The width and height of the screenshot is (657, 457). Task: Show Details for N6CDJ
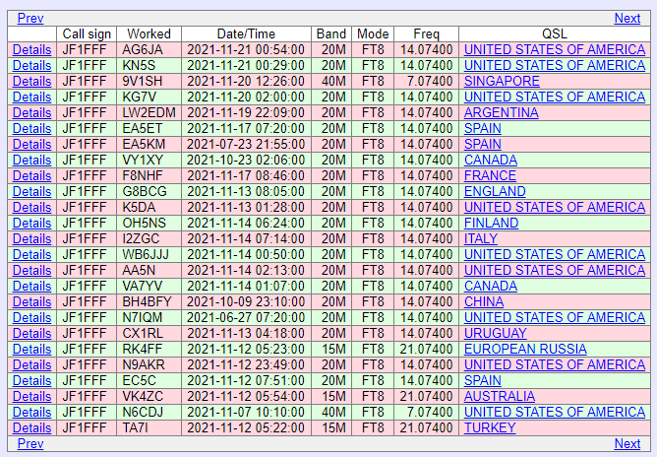[x=31, y=412]
